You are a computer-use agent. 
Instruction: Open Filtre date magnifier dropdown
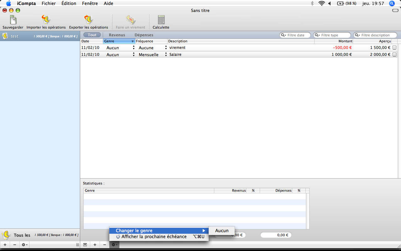(x=284, y=35)
